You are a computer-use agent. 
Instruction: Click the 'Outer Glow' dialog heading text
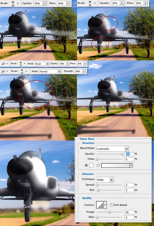click(x=87, y=139)
